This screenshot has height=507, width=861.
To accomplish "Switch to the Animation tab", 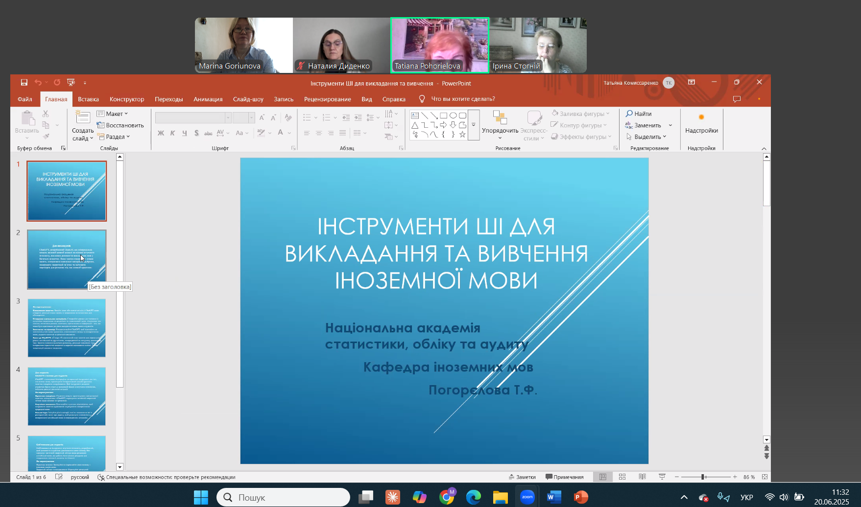I will (x=208, y=99).
